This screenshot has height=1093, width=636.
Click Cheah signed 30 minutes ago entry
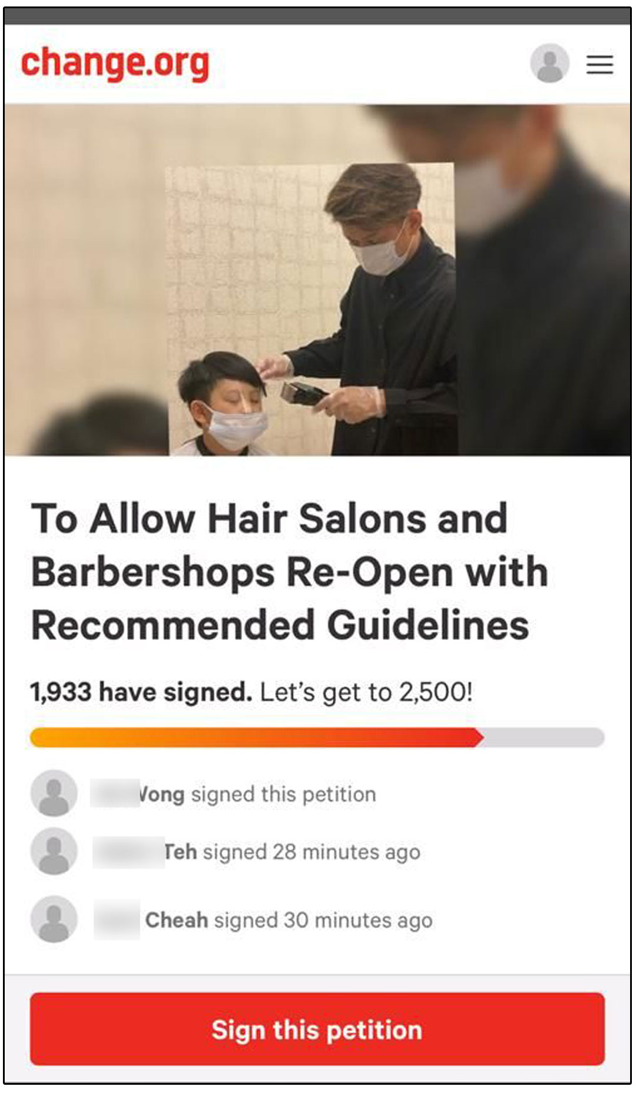click(263, 919)
